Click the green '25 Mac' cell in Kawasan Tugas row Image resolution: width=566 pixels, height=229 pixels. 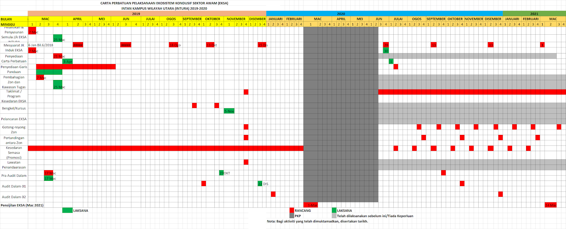click(x=58, y=85)
